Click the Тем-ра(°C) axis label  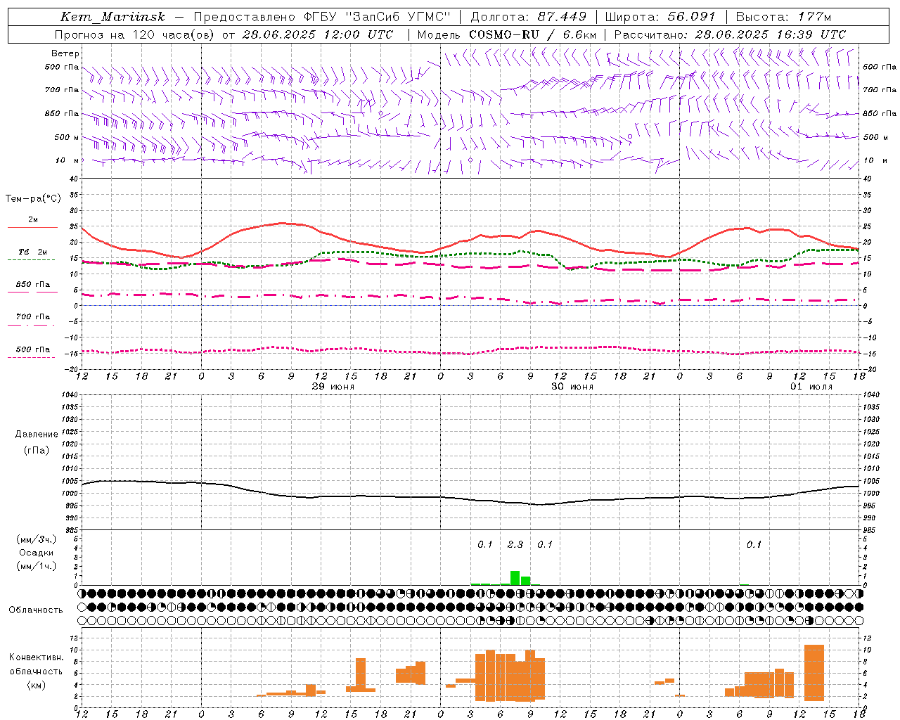click(33, 199)
